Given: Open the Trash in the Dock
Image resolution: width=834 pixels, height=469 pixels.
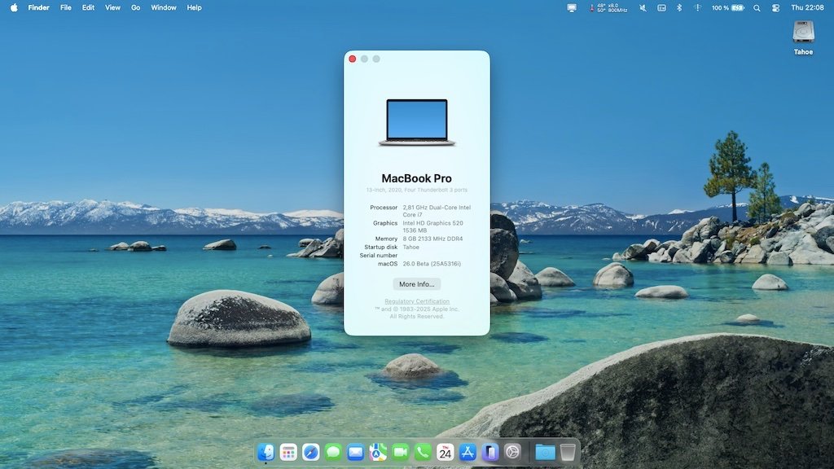Looking at the screenshot, I should (x=568, y=452).
